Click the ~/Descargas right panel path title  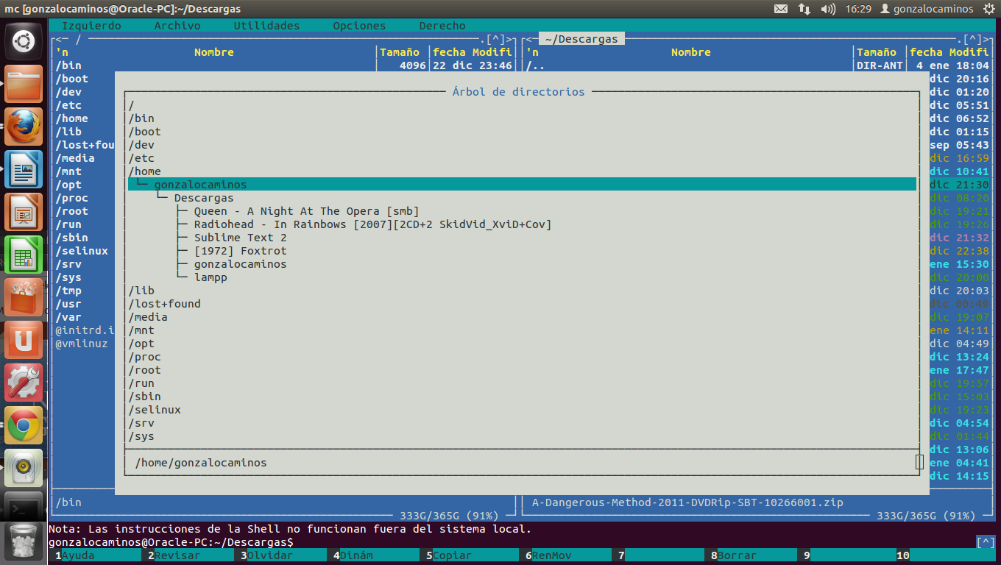(x=581, y=39)
